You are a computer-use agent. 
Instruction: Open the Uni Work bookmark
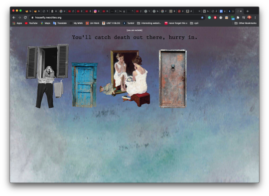[x=93, y=23]
